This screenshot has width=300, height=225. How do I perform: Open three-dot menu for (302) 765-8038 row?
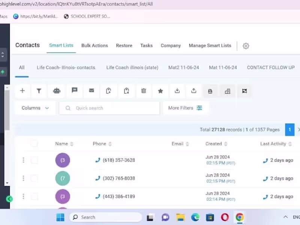pyautogui.click(x=23, y=178)
